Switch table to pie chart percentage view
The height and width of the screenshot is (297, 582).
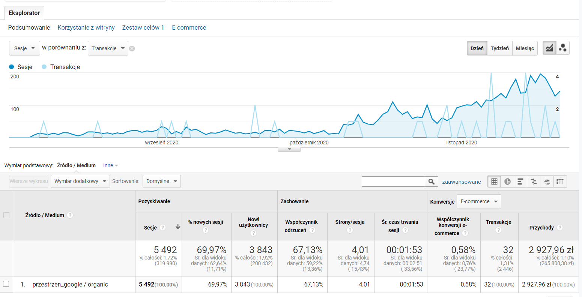507,181
